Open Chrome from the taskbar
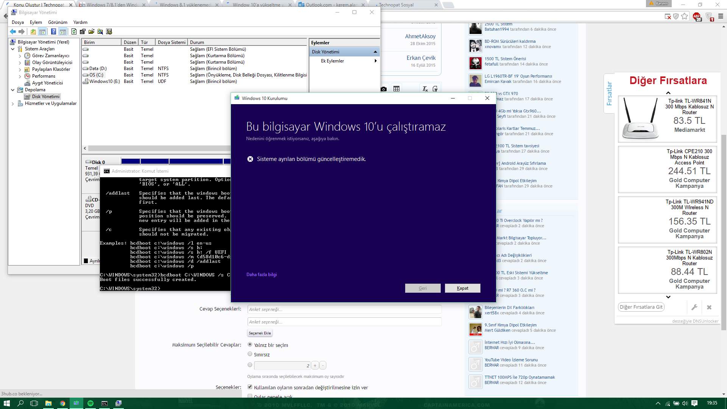Viewport: 727px width, 409px height. coord(62,403)
